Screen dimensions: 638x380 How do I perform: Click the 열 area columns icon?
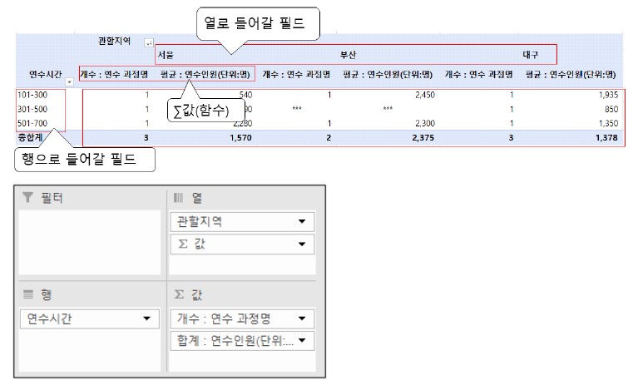[178, 198]
